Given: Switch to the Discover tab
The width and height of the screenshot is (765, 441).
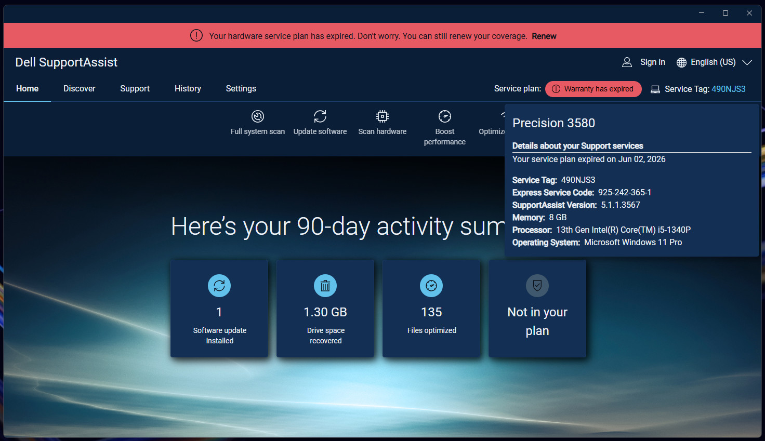Looking at the screenshot, I should [80, 89].
